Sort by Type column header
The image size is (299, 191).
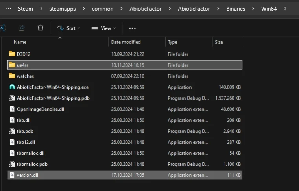(x=172, y=42)
